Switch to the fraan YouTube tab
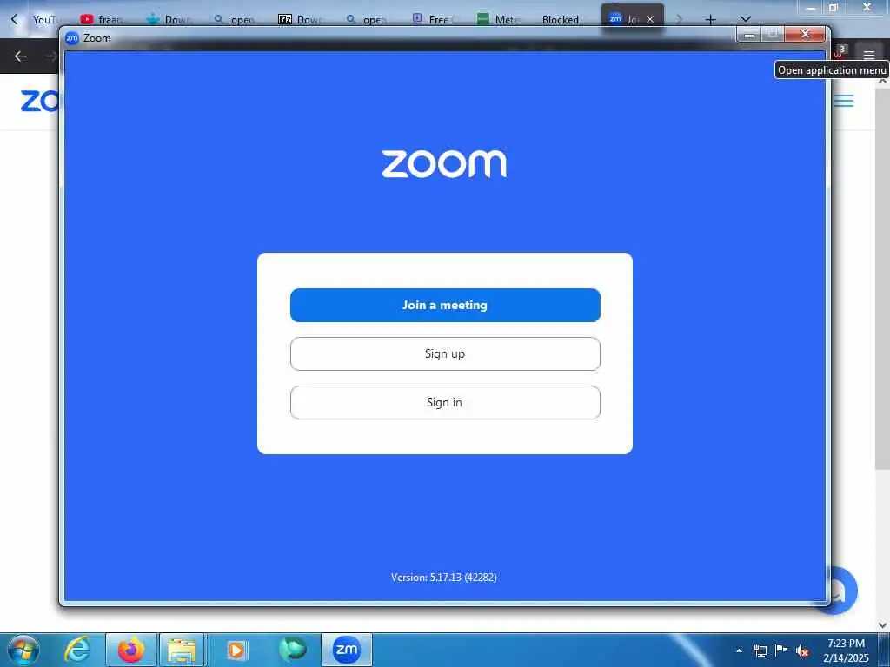This screenshot has width=890, height=667. tap(102, 20)
